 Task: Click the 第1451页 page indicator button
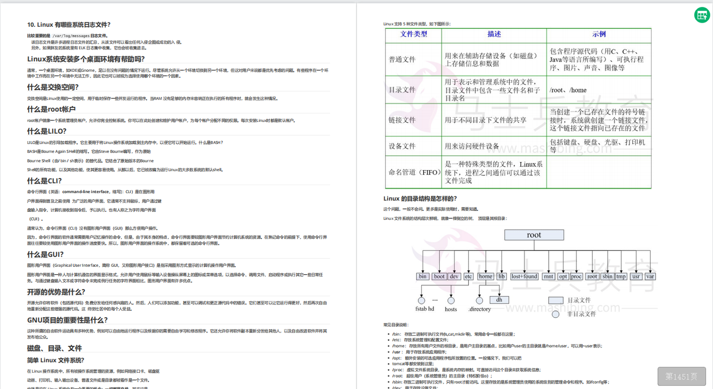(682, 377)
